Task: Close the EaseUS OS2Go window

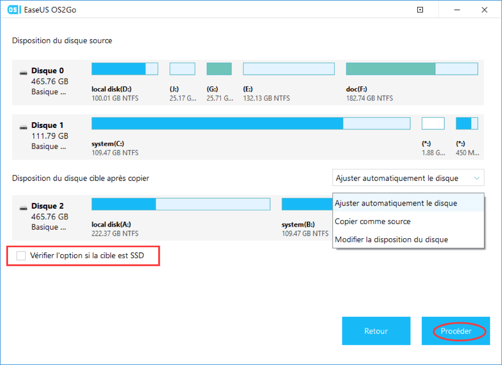Action: 484,10
